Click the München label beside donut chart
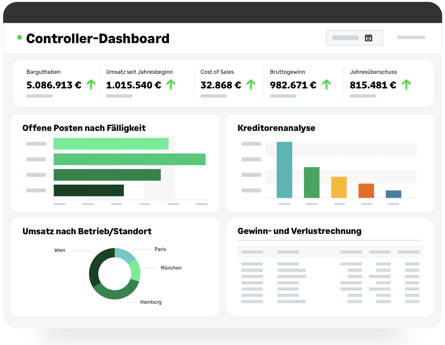Screen dimensions: 445x345 171,268
